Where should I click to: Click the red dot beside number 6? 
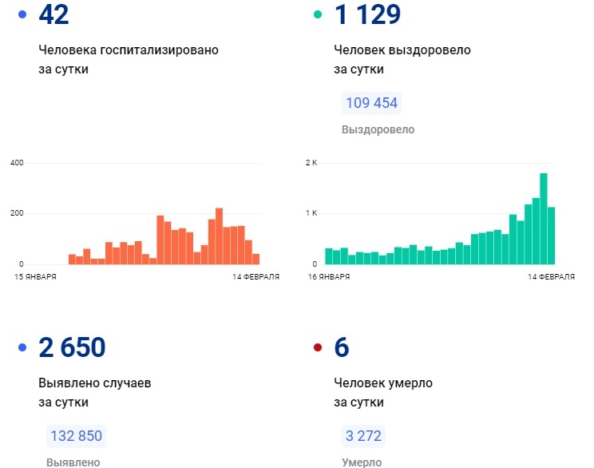click(x=318, y=347)
